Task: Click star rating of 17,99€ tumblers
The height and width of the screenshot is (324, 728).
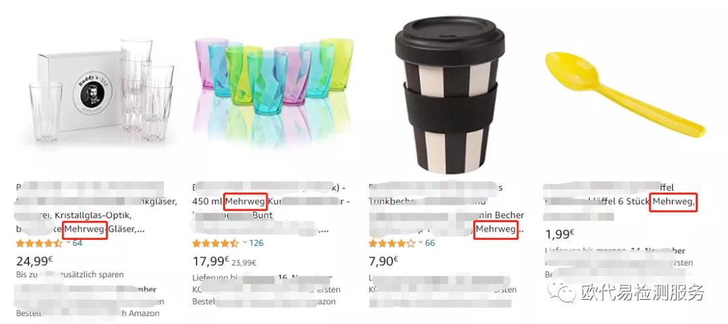Action: coord(216,243)
